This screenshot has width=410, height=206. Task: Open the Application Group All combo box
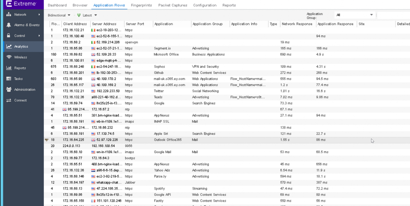point(355,15)
